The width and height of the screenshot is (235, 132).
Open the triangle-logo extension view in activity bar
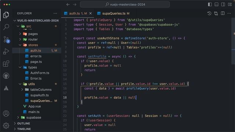point(6,88)
